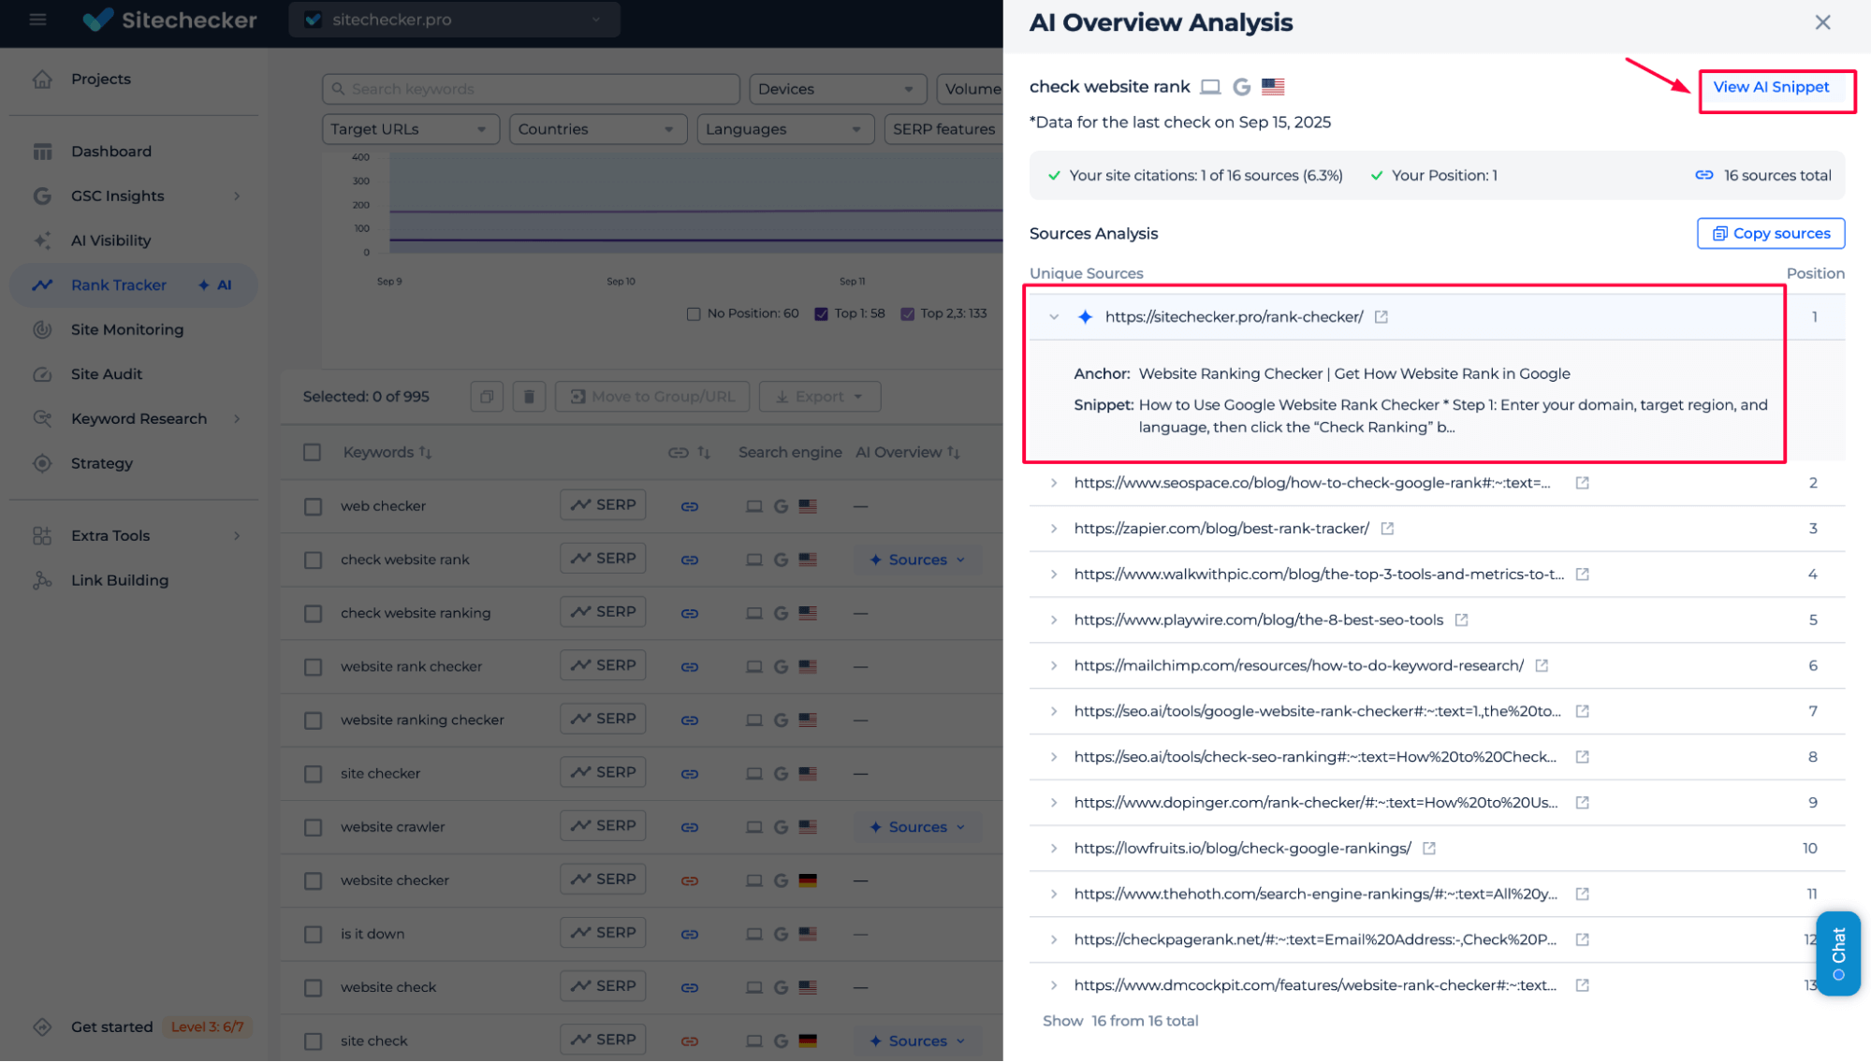Open external link icon for mailchimp.com source
This screenshot has width=1871, height=1062.
pos(1542,666)
